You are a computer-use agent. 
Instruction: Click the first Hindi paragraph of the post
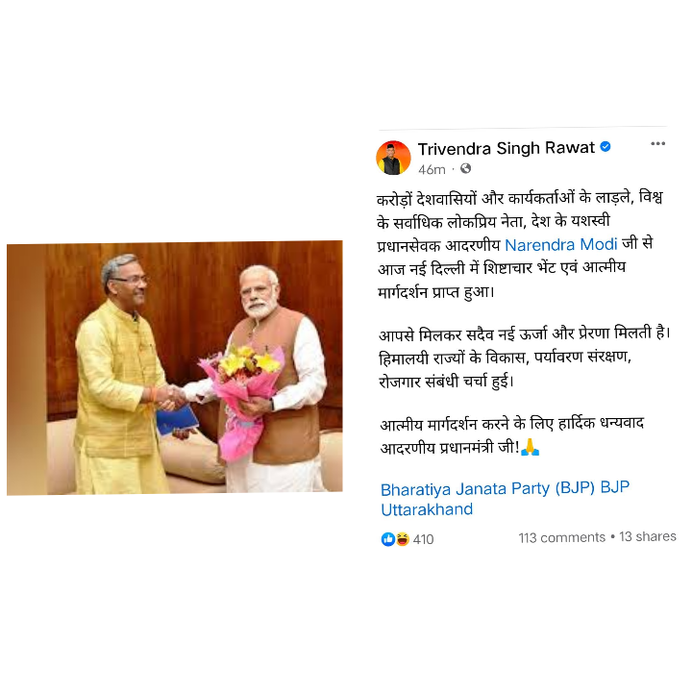(x=520, y=244)
